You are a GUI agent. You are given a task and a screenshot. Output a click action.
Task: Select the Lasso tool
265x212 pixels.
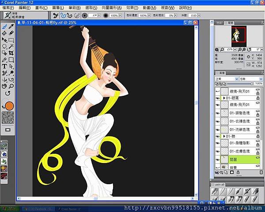4,46
